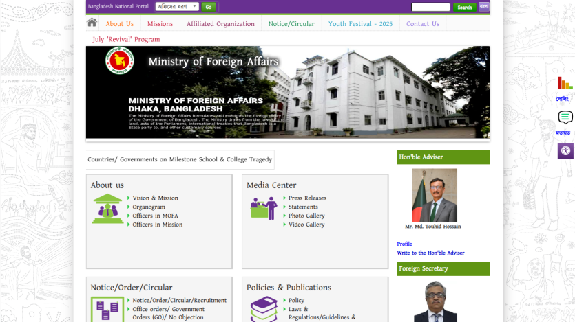The height and width of the screenshot is (322, 575).
Task: Open the Officers in MOFA link
Action: [155, 216]
